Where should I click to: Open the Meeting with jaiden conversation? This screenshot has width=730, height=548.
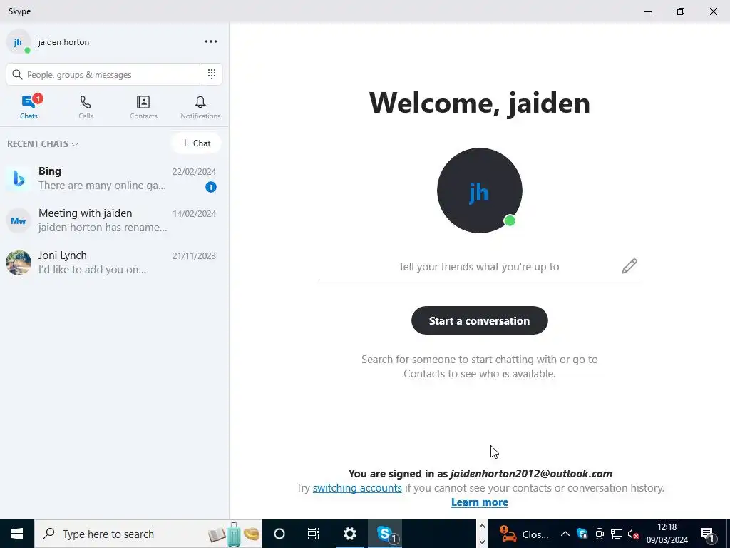pos(114,220)
